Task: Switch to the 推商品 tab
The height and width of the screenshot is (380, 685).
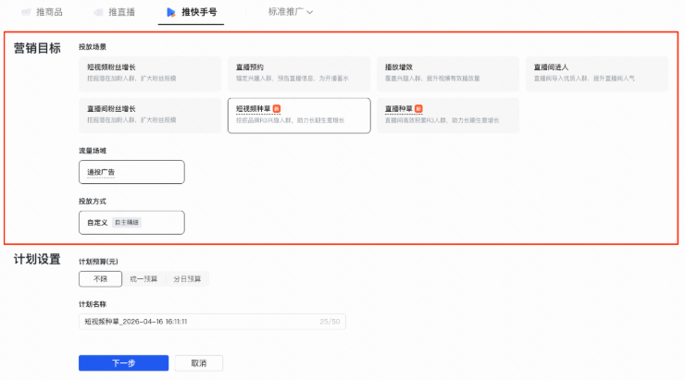Action: click(42, 12)
